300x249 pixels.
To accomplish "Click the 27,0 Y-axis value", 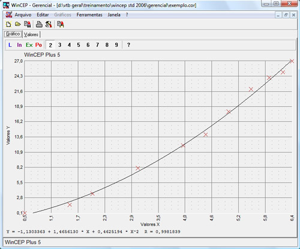I will pyautogui.click(x=19, y=61).
